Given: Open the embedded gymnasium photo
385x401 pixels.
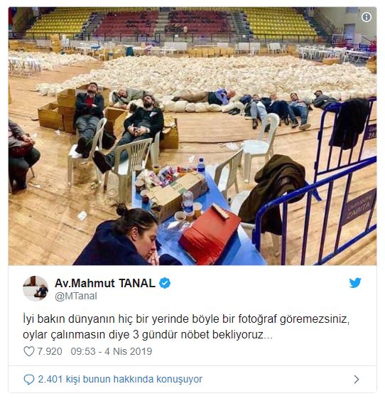Looking at the screenshot, I should [x=192, y=136].
